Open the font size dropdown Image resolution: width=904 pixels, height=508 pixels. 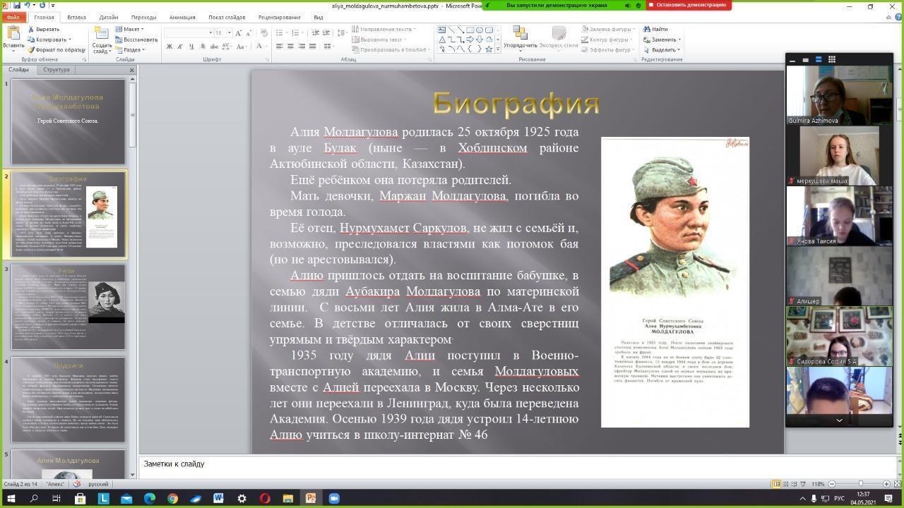229,33
